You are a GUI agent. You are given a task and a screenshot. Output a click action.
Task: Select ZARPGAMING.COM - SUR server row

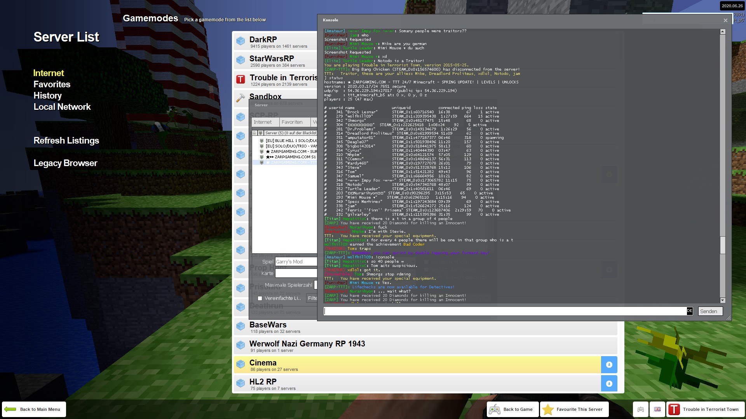click(x=288, y=152)
